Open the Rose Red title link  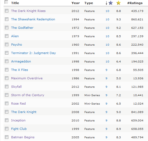tap(18, 104)
